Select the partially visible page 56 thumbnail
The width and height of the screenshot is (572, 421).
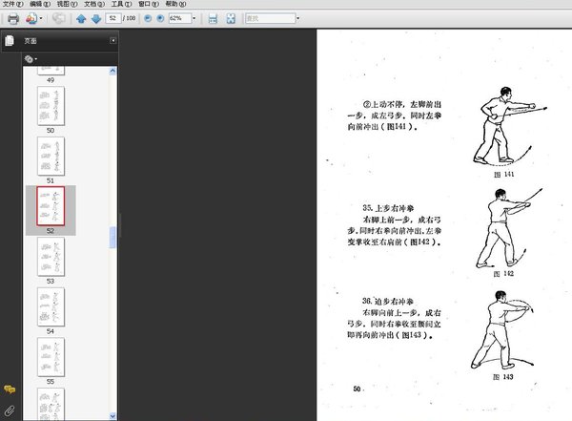51,404
